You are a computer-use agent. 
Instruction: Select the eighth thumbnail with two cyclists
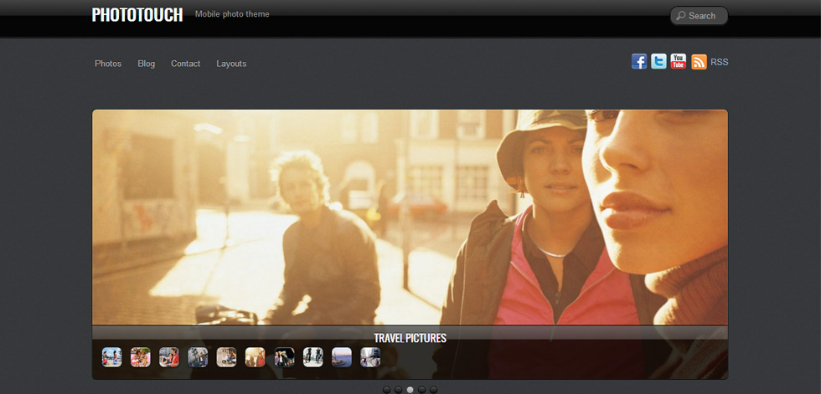pos(313,357)
